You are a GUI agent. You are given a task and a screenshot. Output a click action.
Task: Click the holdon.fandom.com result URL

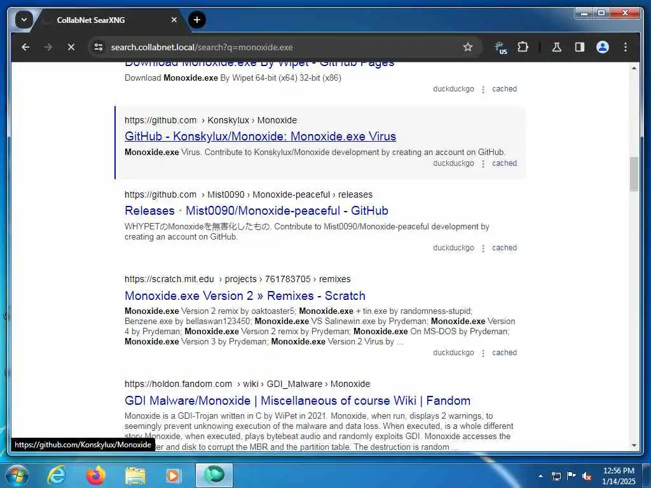pyautogui.click(x=247, y=384)
